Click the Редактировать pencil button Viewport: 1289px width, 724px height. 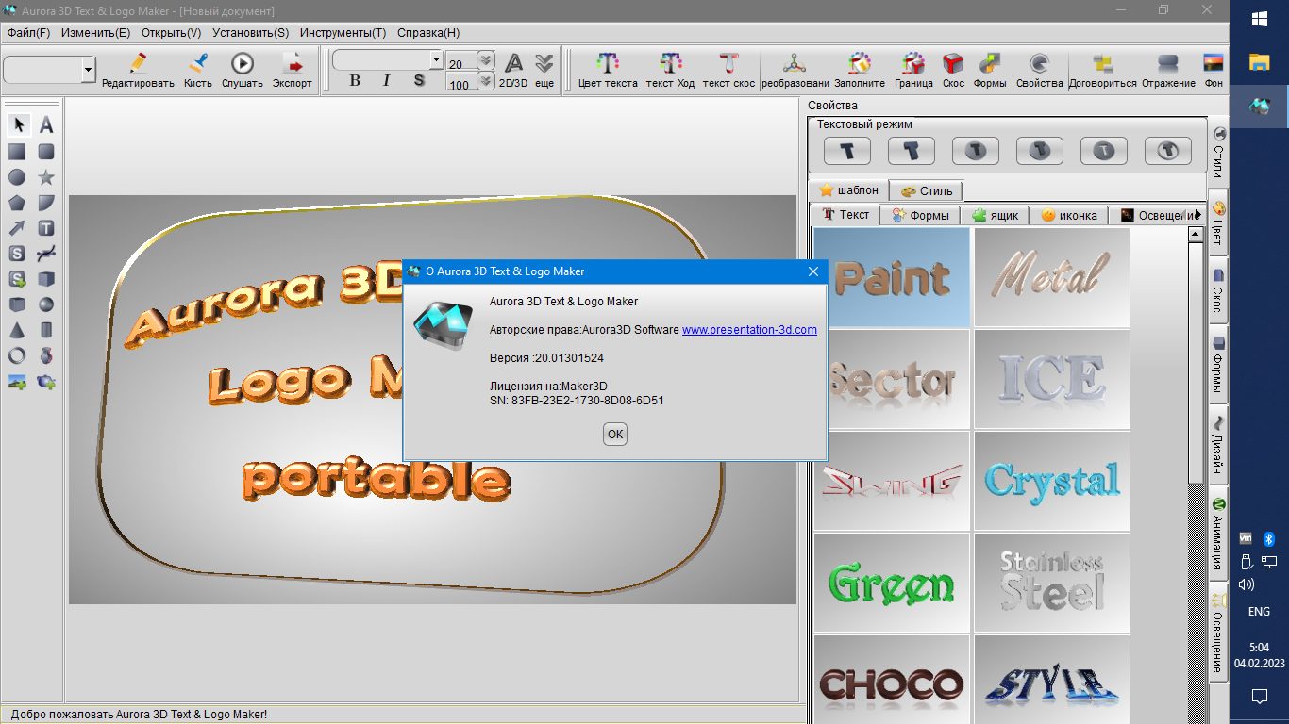coord(138,71)
